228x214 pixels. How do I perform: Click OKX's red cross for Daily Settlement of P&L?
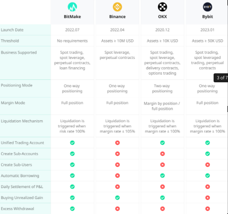click(162, 187)
